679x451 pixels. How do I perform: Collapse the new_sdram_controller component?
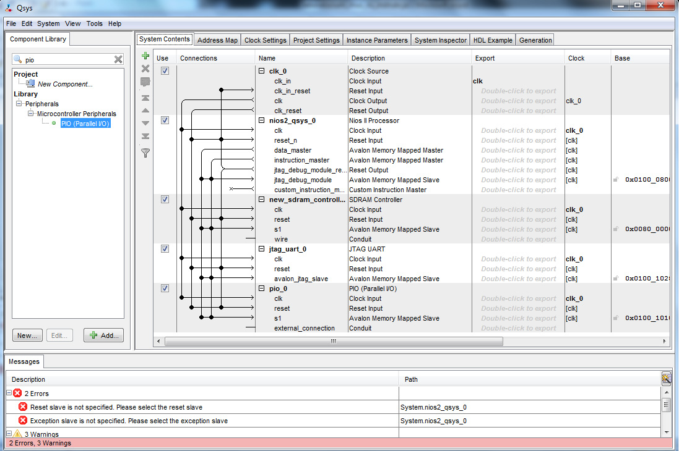point(262,200)
